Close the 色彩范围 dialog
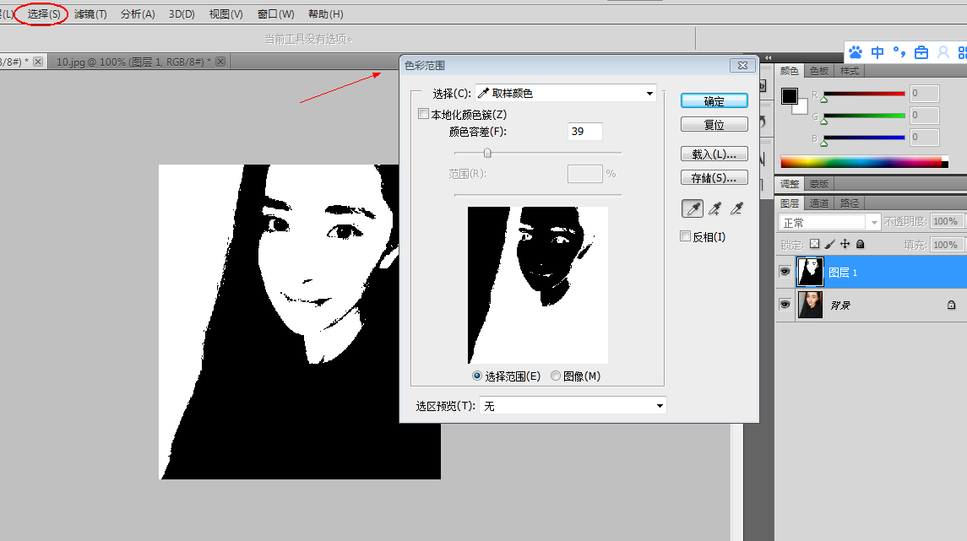The image size is (967, 541). click(x=742, y=65)
